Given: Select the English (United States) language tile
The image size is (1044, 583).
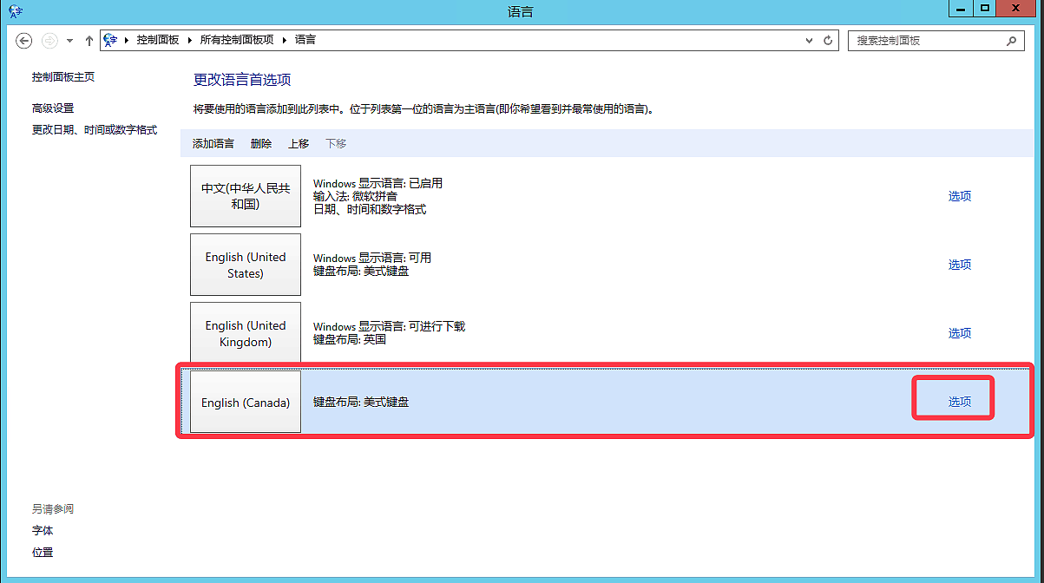Looking at the screenshot, I should [x=246, y=265].
